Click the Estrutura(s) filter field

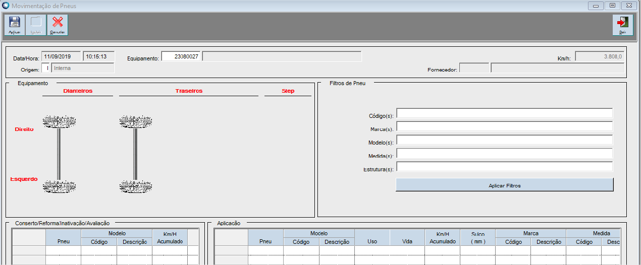tap(504, 166)
